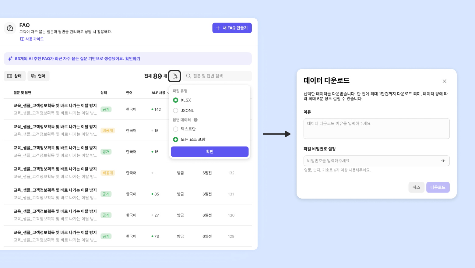Screen dimensions: 475x268
Task: Focus the 질문 및 답변 검색 field
Action: (x=217, y=76)
